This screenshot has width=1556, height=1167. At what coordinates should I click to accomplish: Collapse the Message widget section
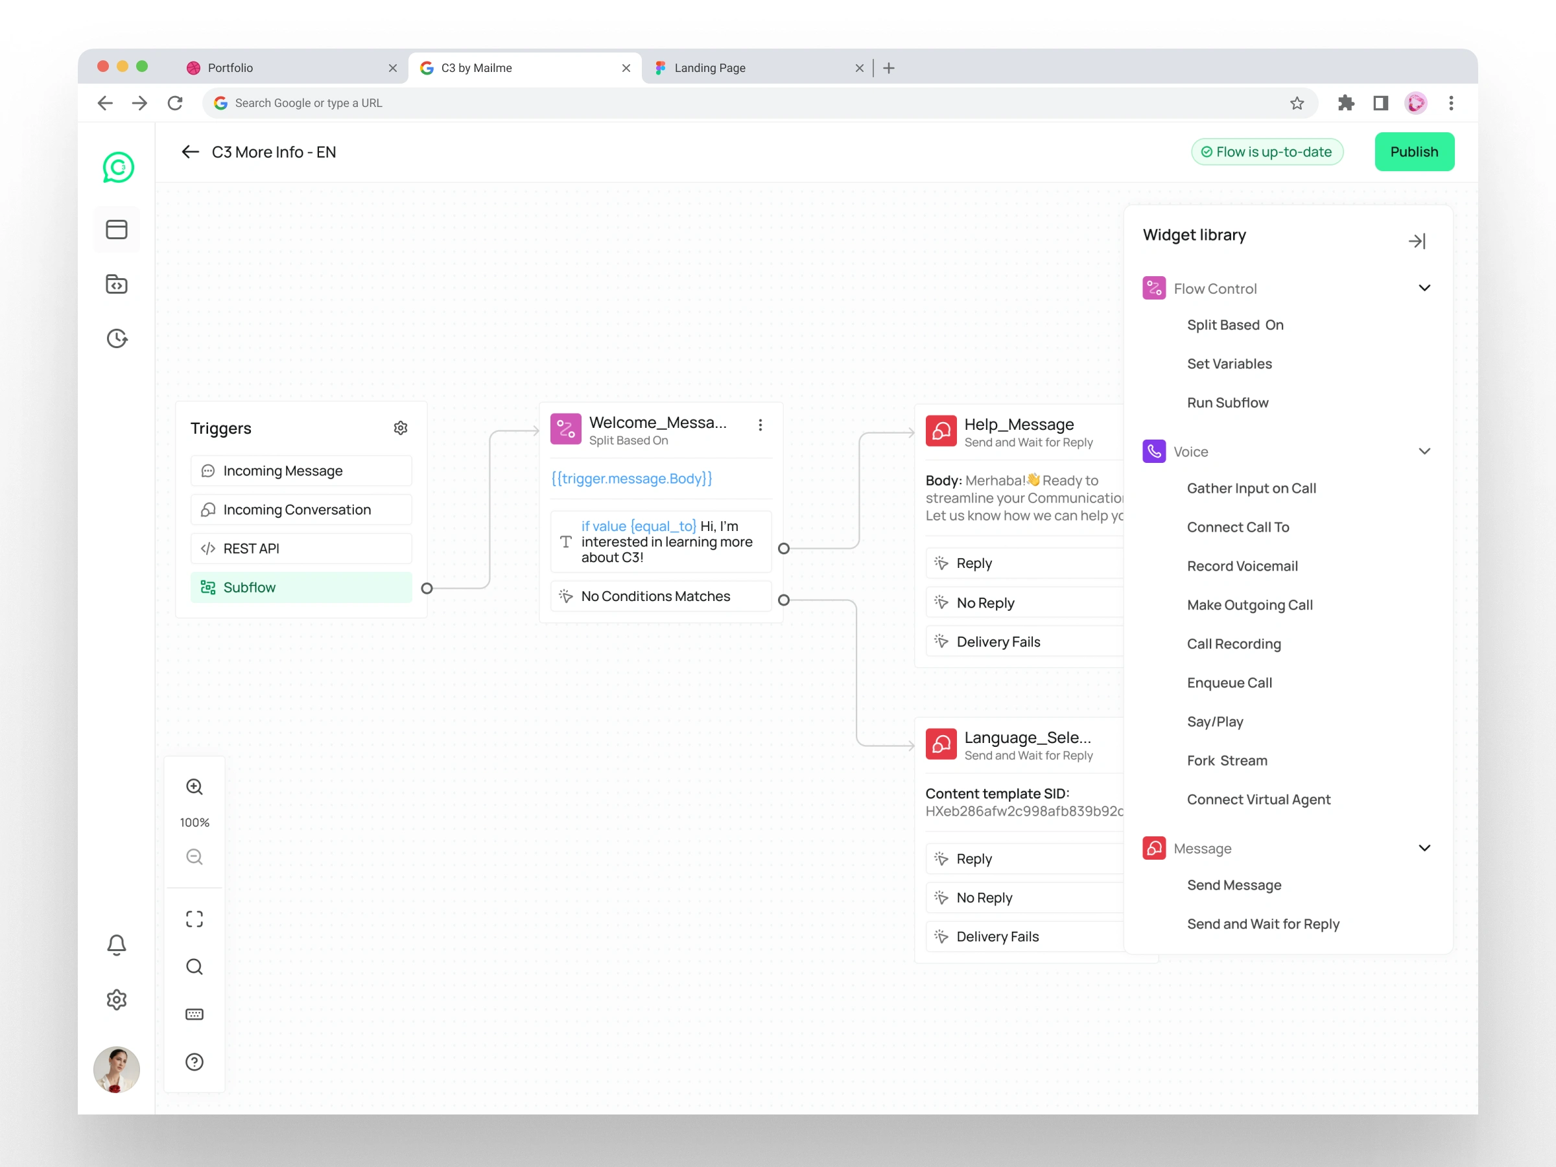pos(1425,847)
